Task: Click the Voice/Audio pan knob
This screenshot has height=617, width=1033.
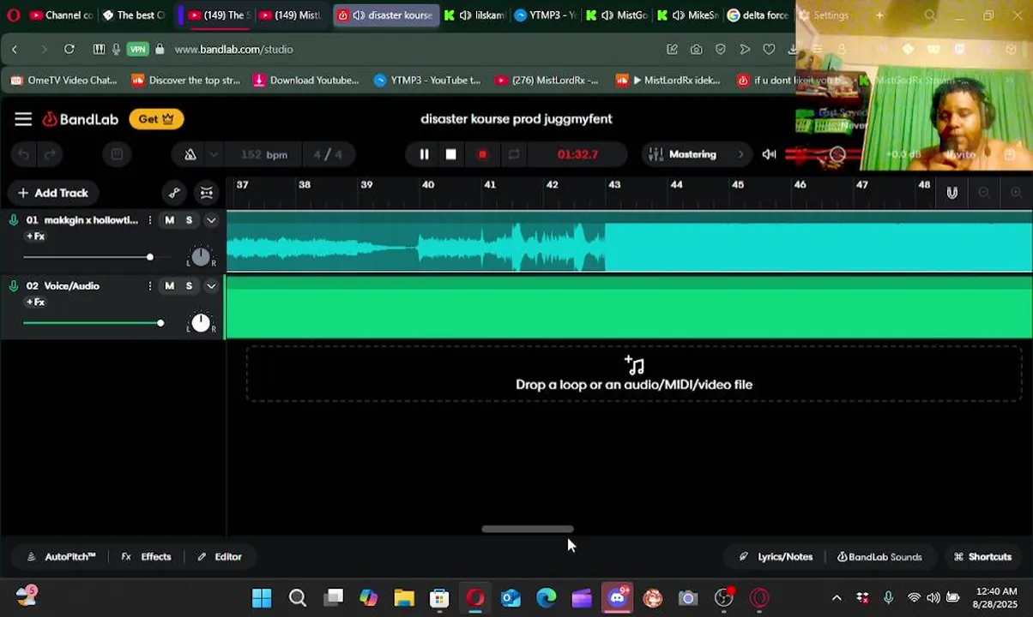Action: pyautogui.click(x=200, y=322)
